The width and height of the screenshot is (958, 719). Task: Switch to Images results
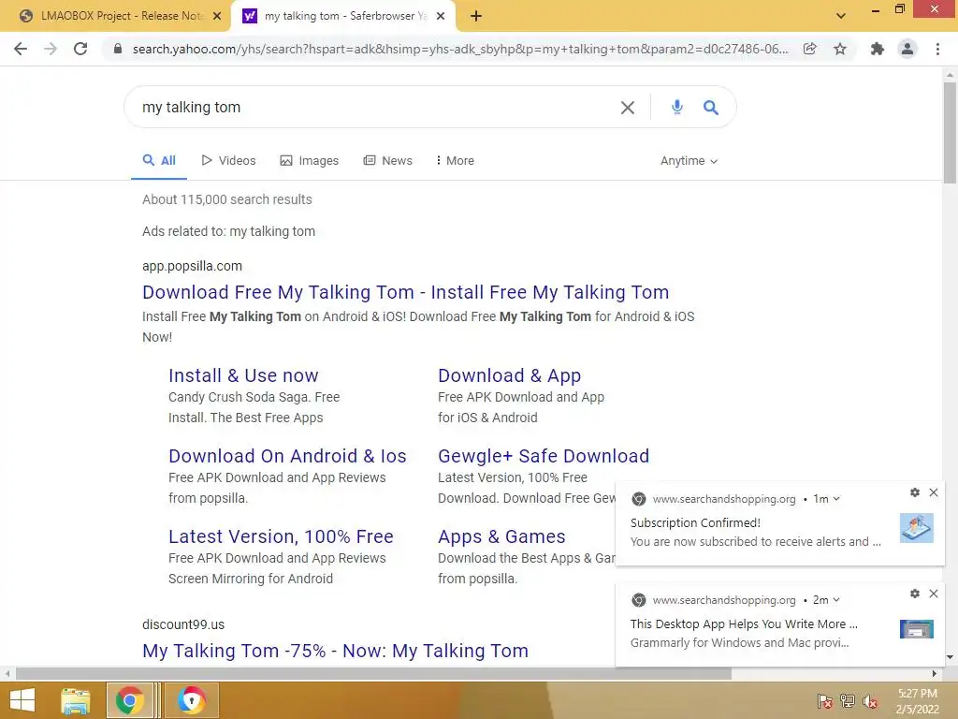coord(309,161)
